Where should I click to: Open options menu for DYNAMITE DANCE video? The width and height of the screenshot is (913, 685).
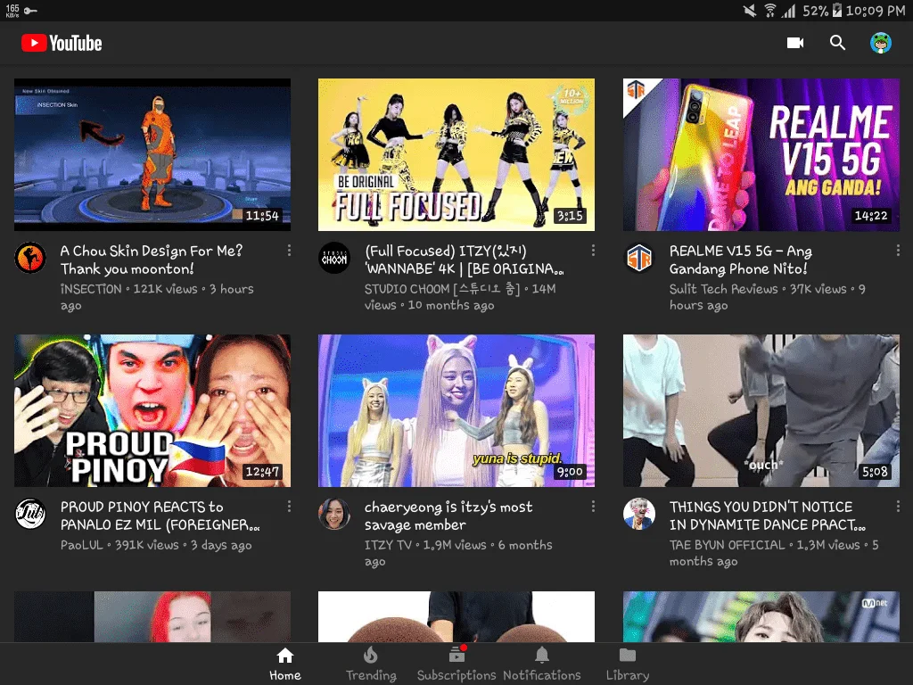point(898,507)
